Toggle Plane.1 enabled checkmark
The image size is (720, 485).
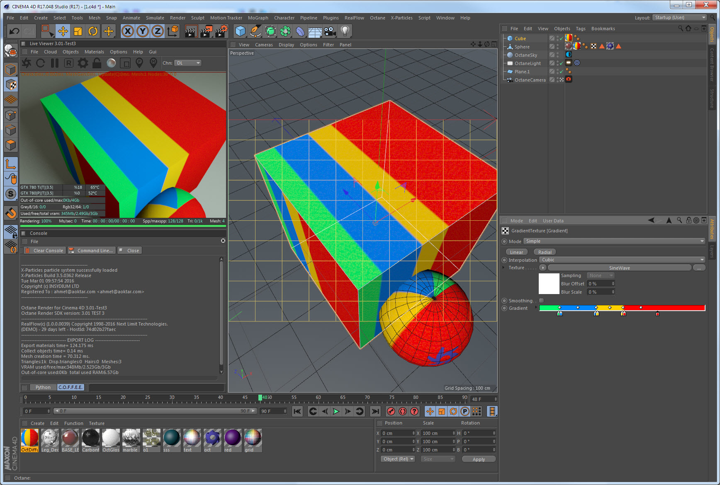[562, 72]
